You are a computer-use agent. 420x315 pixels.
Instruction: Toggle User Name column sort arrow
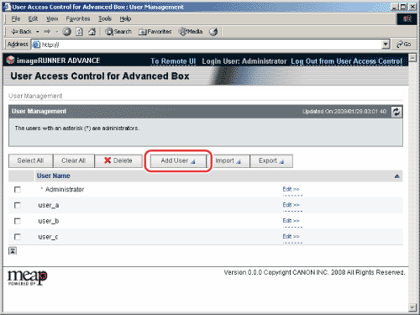[x=396, y=176]
